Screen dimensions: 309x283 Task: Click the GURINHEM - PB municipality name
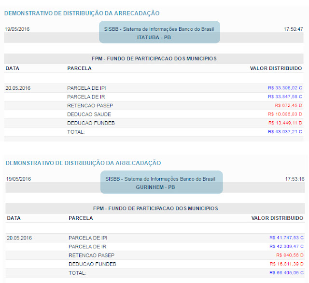pos(155,187)
